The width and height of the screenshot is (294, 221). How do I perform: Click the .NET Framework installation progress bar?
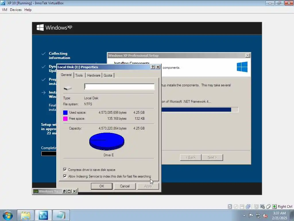pyautogui.click(x=200, y=110)
